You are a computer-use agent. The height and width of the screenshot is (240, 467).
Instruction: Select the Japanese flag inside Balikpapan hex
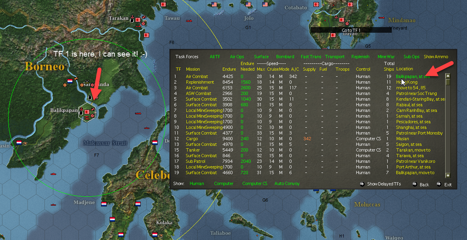[x=87, y=112]
